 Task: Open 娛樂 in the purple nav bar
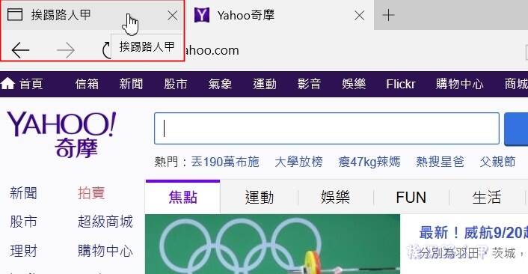click(354, 84)
